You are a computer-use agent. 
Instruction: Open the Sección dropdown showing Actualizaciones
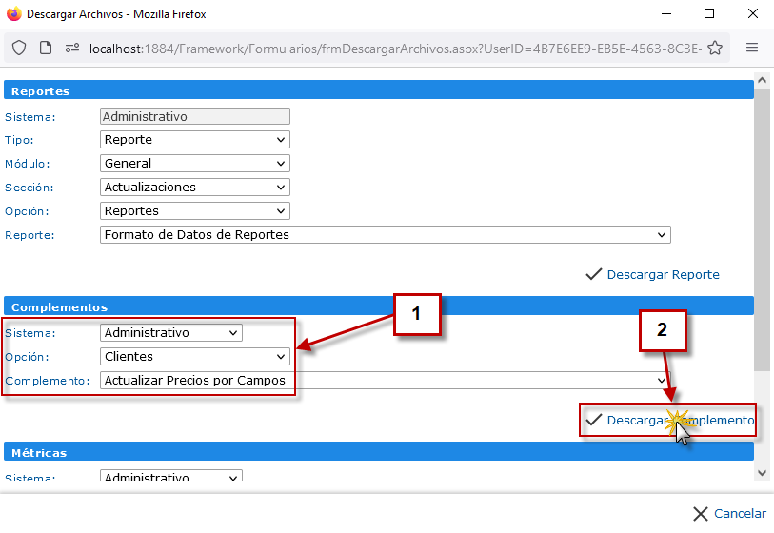coord(194,188)
